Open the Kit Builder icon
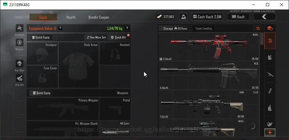 tap(19, 28)
